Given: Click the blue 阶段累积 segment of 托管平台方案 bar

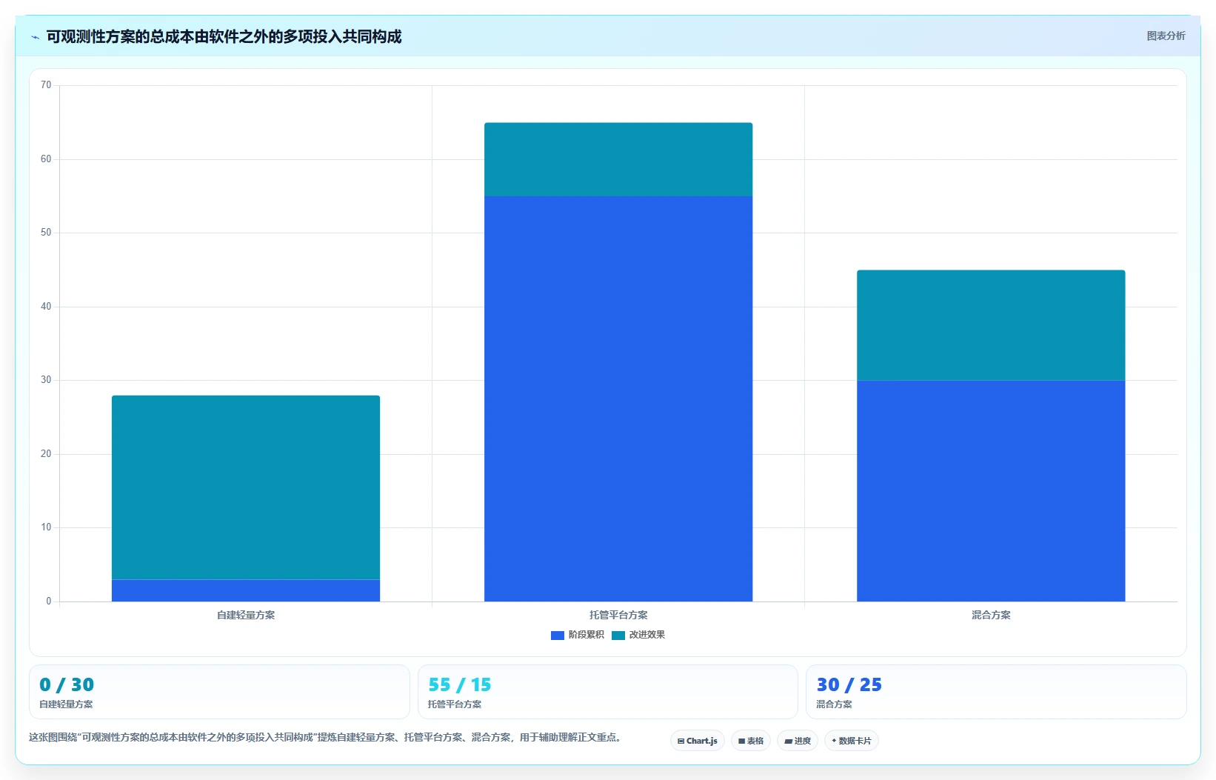Looking at the screenshot, I should point(618,399).
